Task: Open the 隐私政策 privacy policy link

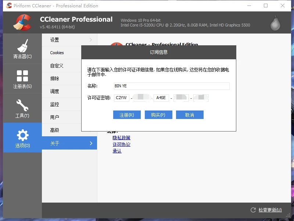Action: click(122, 138)
